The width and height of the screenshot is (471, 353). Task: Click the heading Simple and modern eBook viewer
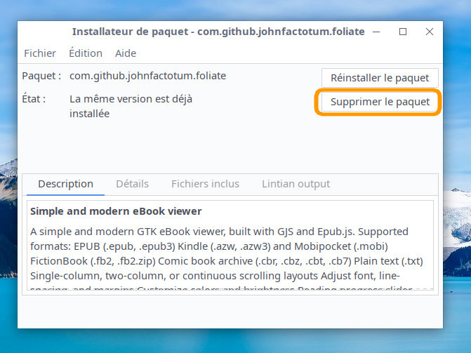tap(116, 211)
